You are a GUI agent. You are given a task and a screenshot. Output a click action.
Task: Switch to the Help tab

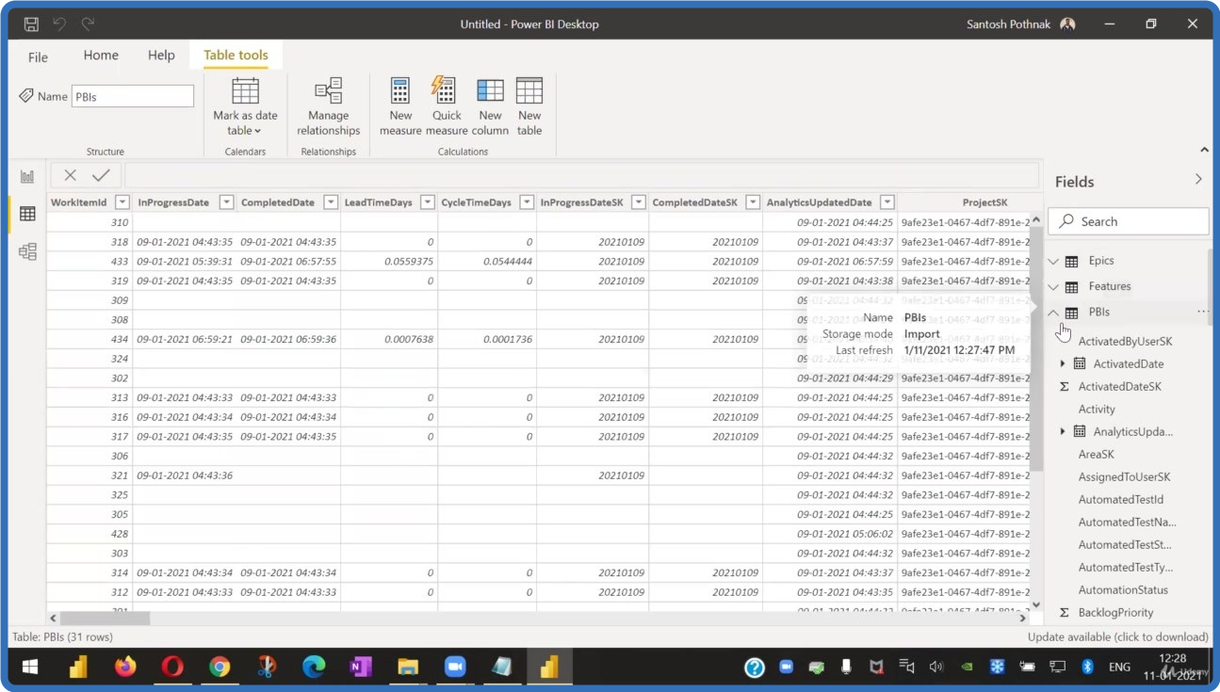coord(161,56)
